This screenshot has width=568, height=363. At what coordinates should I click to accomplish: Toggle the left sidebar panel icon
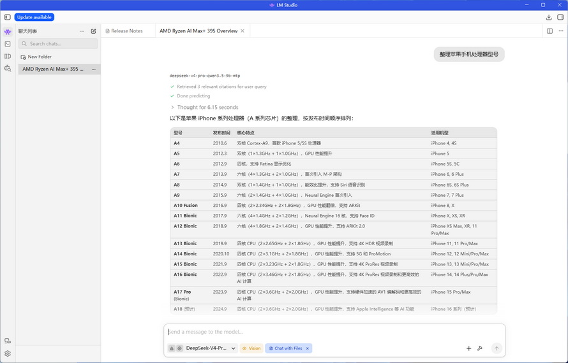point(7,17)
